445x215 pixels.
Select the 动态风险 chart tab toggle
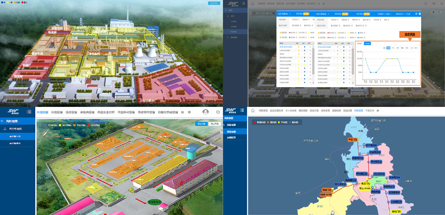368,43
